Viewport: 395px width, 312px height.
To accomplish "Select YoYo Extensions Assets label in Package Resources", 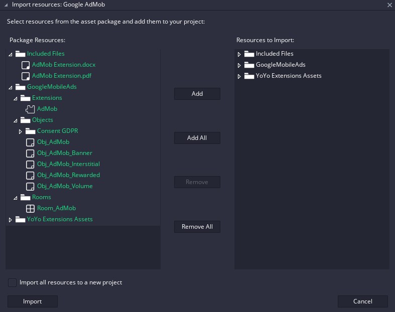I will [60, 219].
